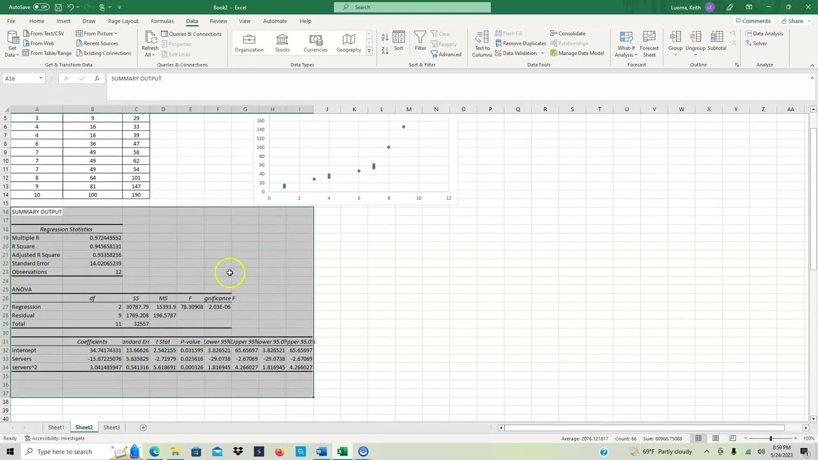Open the File menu
The image size is (818, 460).
(11, 21)
